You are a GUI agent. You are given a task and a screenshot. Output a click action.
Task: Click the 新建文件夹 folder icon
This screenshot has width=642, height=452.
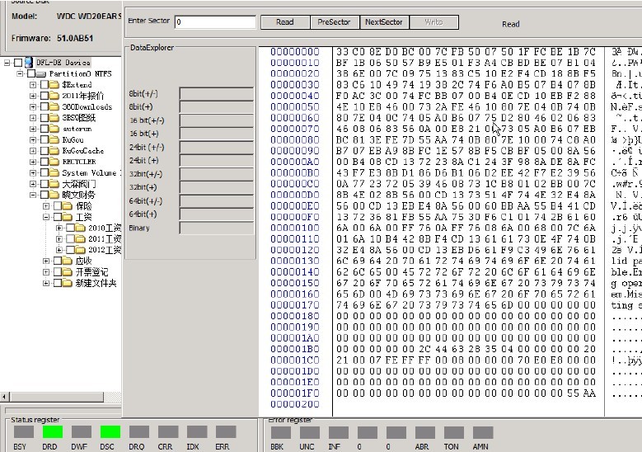(x=68, y=283)
